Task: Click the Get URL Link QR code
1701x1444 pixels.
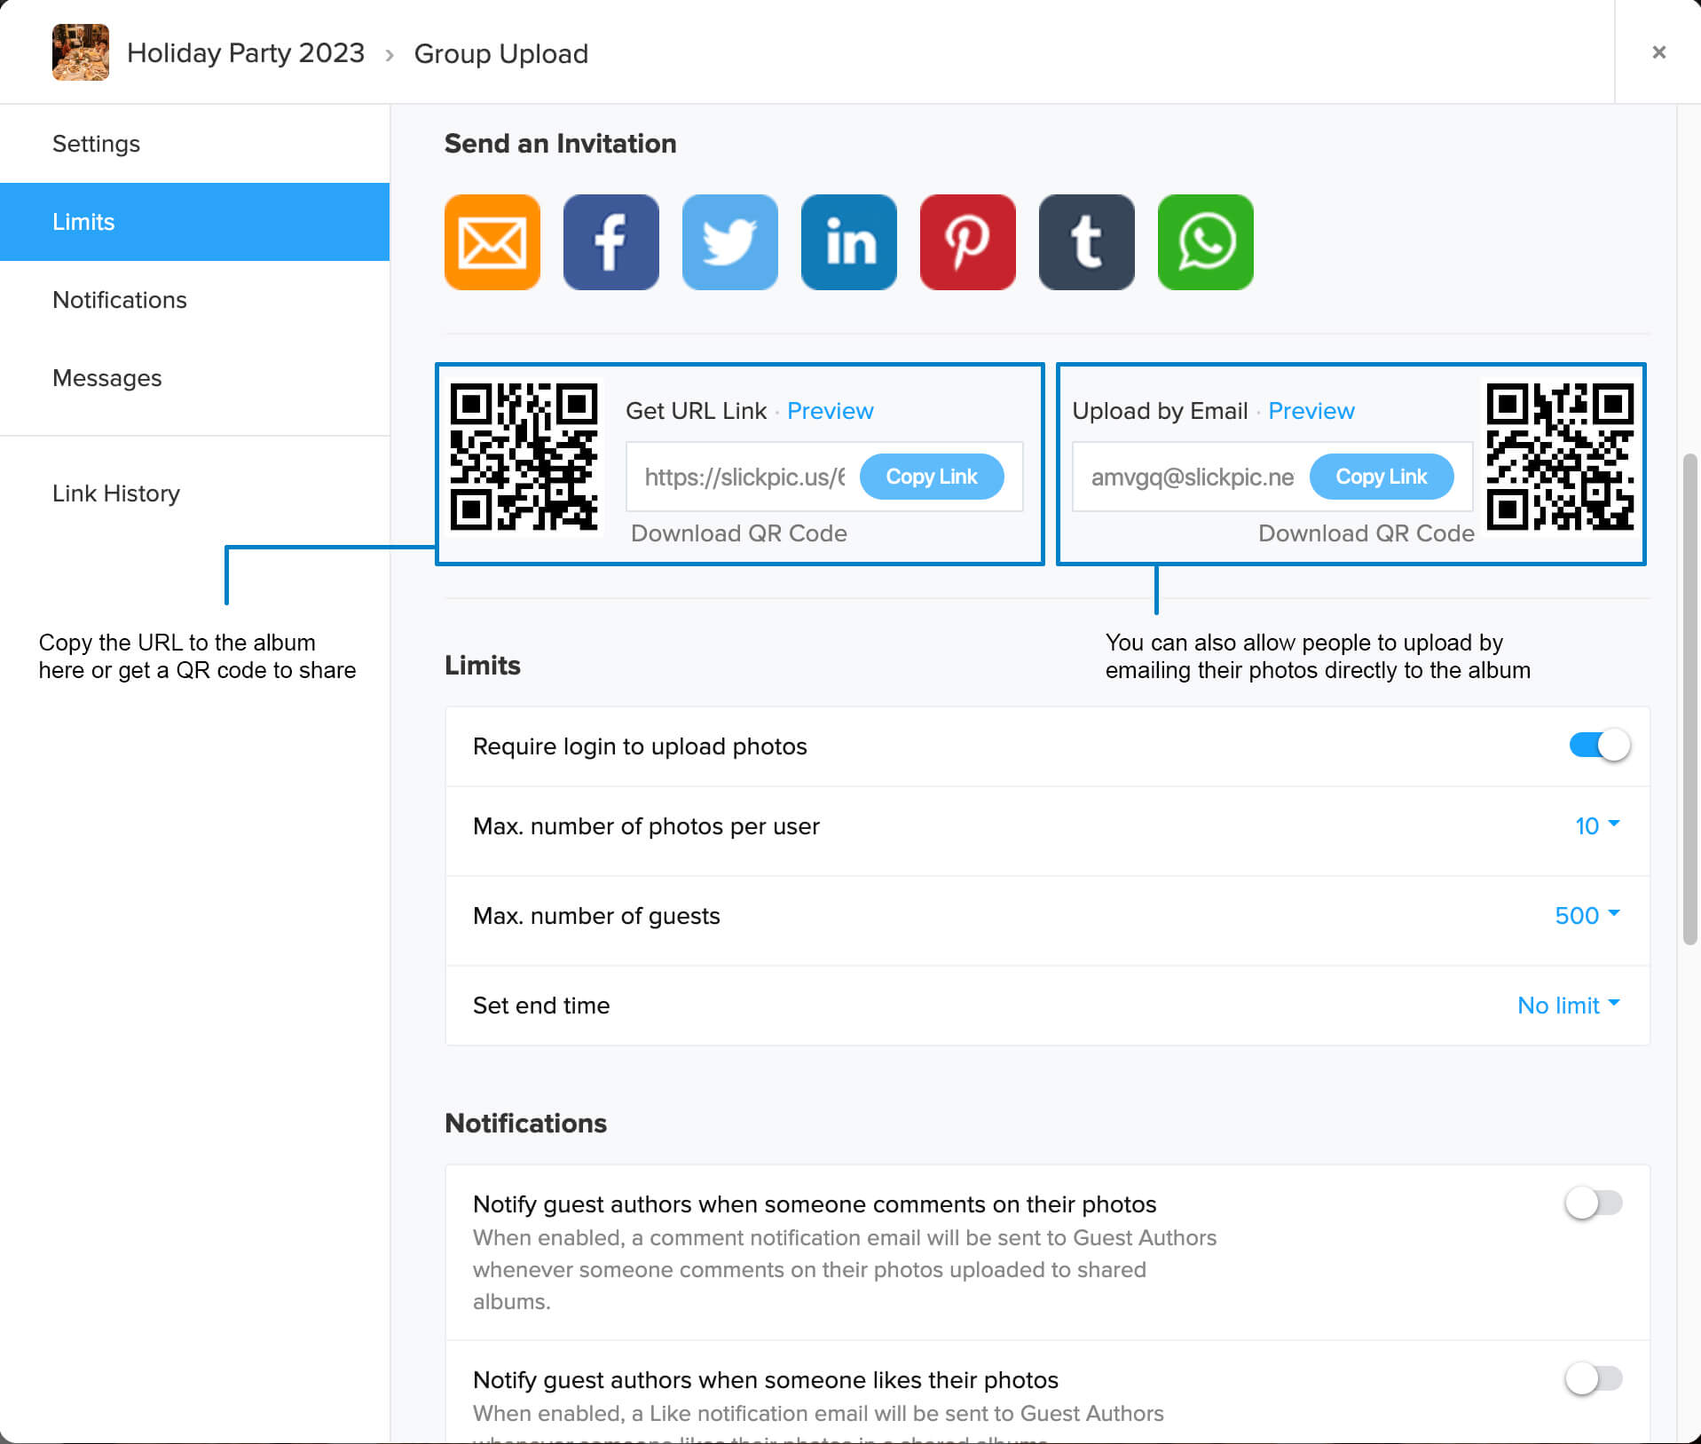Action: click(x=524, y=457)
